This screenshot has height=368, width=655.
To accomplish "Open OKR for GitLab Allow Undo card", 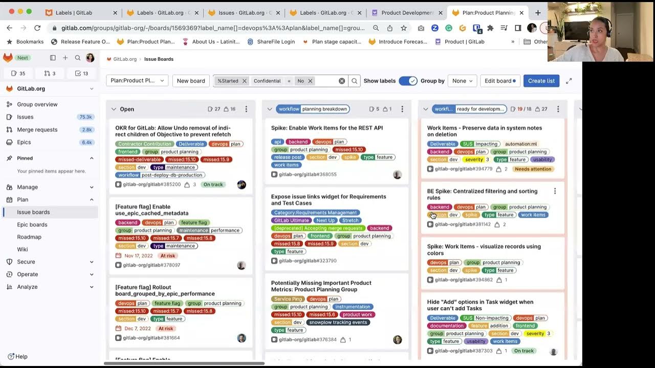I will click(173, 131).
